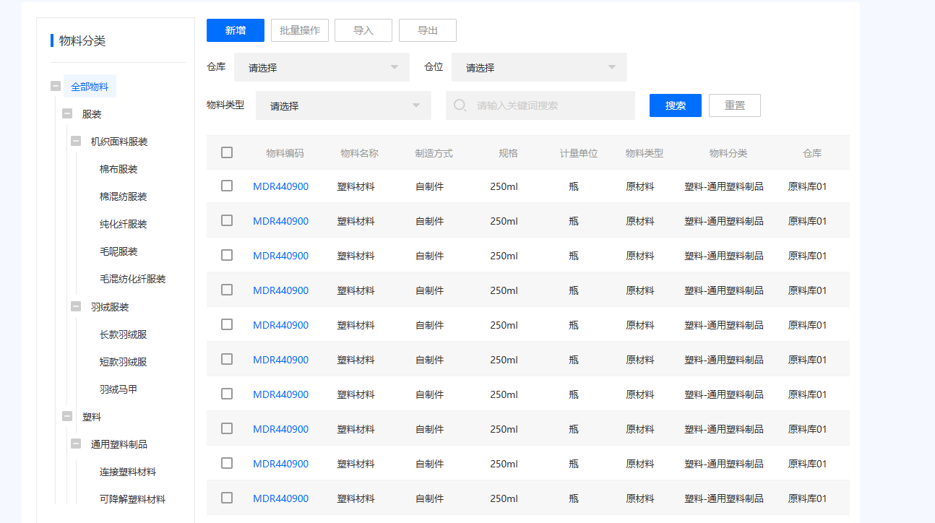Tick the checkbox of the fifth table row
This screenshot has height=523, width=935.
coord(227,324)
